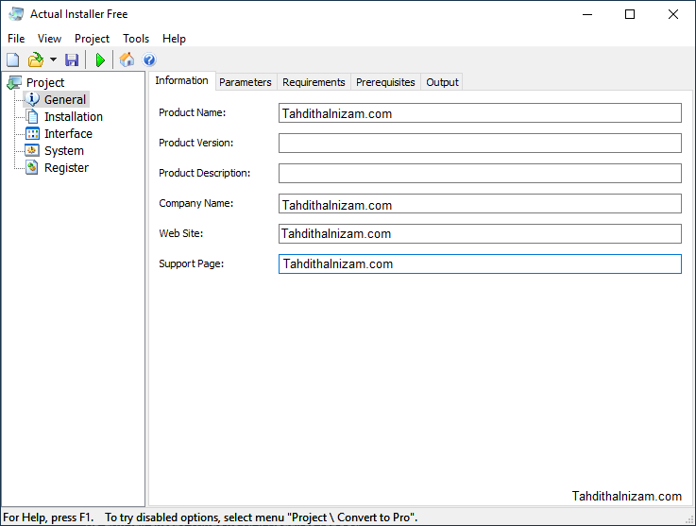
Task: Click the Register icon in tree
Action: (32, 167)
